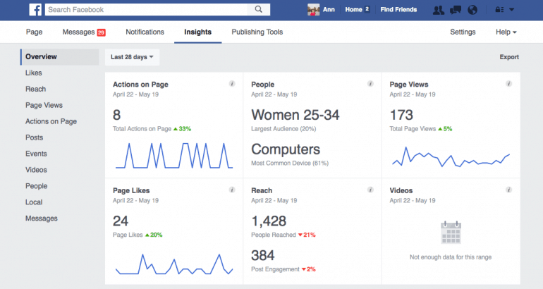Open Ann's profile picture thumbnail
The image size is (543, 289).
[313, 10]
